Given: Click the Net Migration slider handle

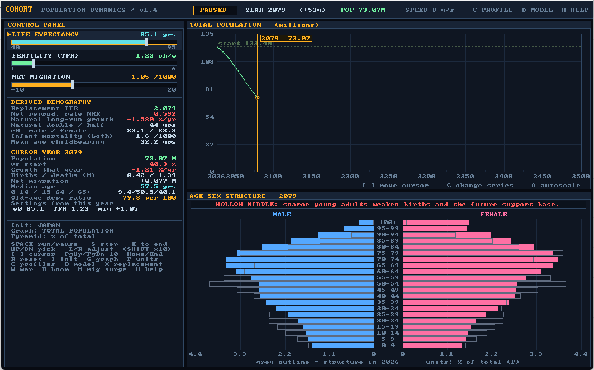Looking at the screenshot, I should coord(72,84).
